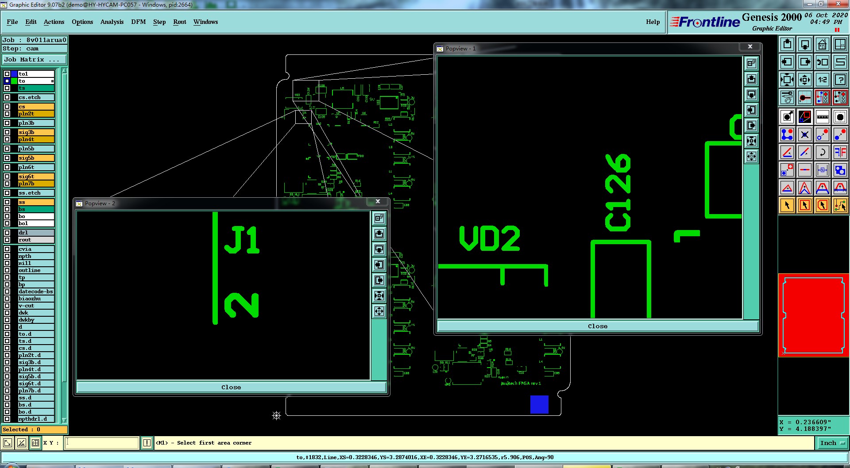Screen dimensions: 850x468
Task: Click the X close button of Popview - 1
Action: 750,46
